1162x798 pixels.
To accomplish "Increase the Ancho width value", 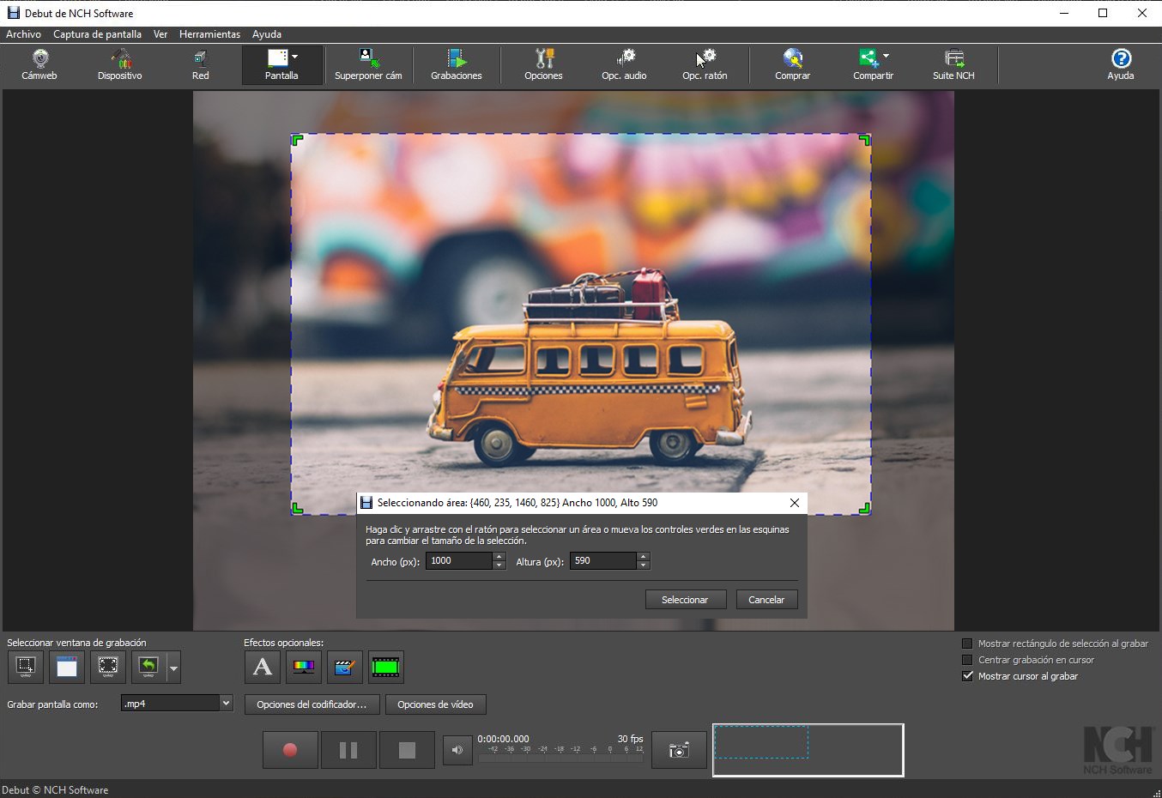I will (499, 556).
